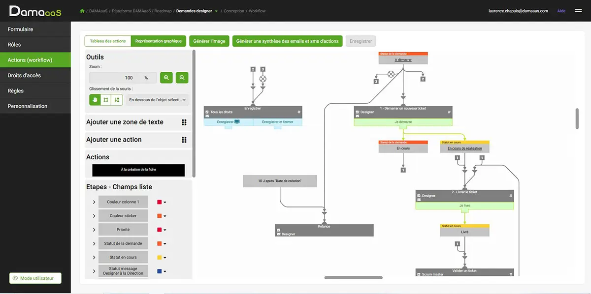Click the zoom in magnifier button
Image resolution: width=591 pixels, height=294 pixels.
166,78
